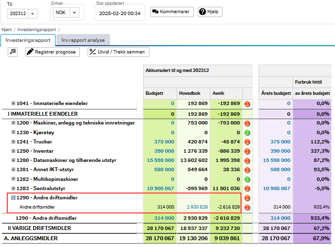Click 933,4% in 1290 total row
The height and width of the screenshot is (247, 335).
319,218
